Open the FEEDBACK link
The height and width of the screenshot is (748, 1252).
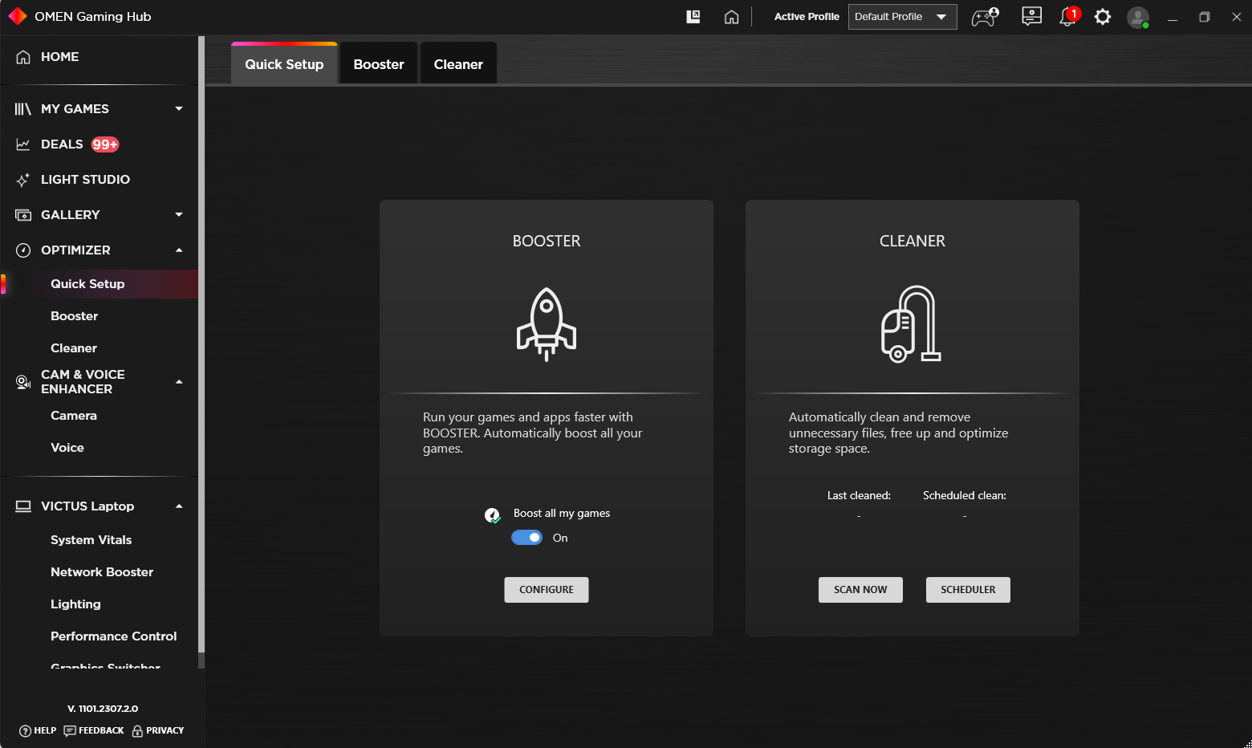pyautogui.click(x=94, y=730)
